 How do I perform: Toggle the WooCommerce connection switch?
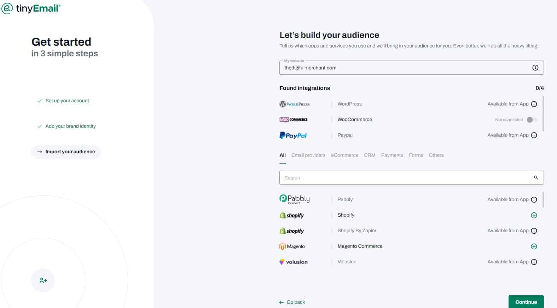tap(532, 120)
